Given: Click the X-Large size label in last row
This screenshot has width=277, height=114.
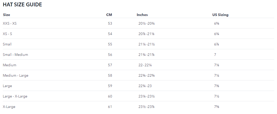Looking at the screenshot, I should click(x=9, y=107).
